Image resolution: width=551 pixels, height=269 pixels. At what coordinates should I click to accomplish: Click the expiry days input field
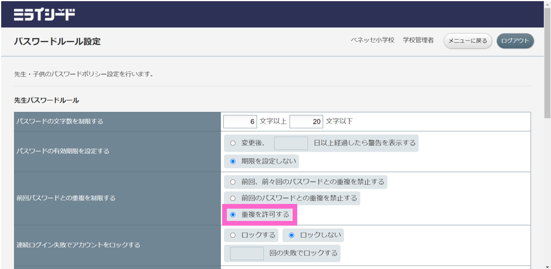(x=291, y=143)
